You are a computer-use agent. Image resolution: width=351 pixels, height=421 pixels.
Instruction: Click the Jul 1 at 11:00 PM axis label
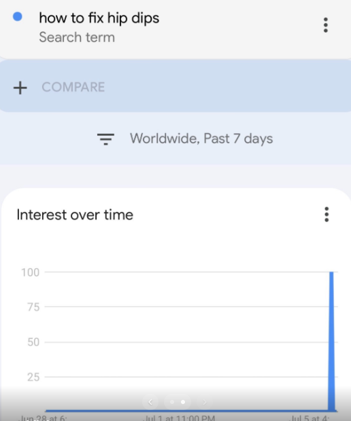[180, 418]
